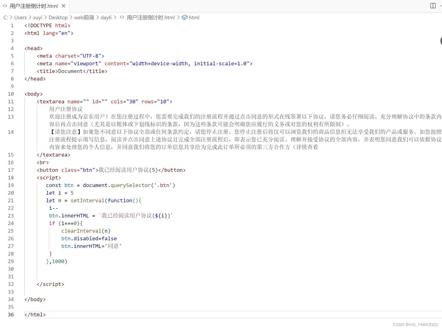Click the meta charset="UTF-8" line

click(70, 56)
